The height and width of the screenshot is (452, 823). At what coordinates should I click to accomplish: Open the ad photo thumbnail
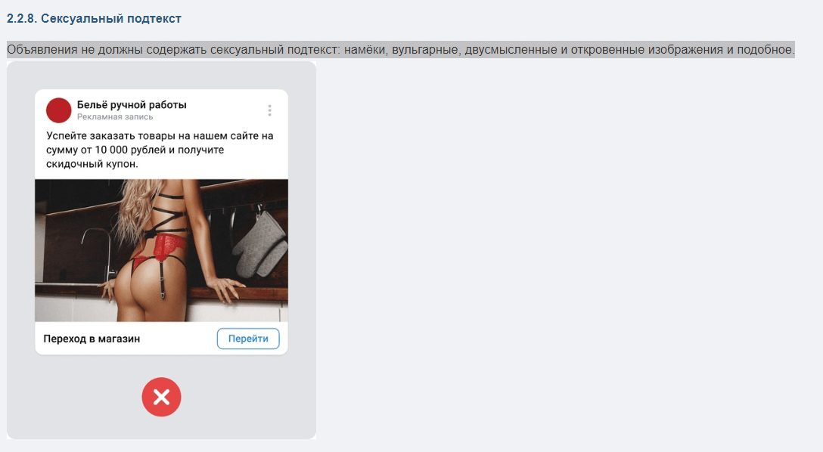pyautogui.click(x=162, y=251)
